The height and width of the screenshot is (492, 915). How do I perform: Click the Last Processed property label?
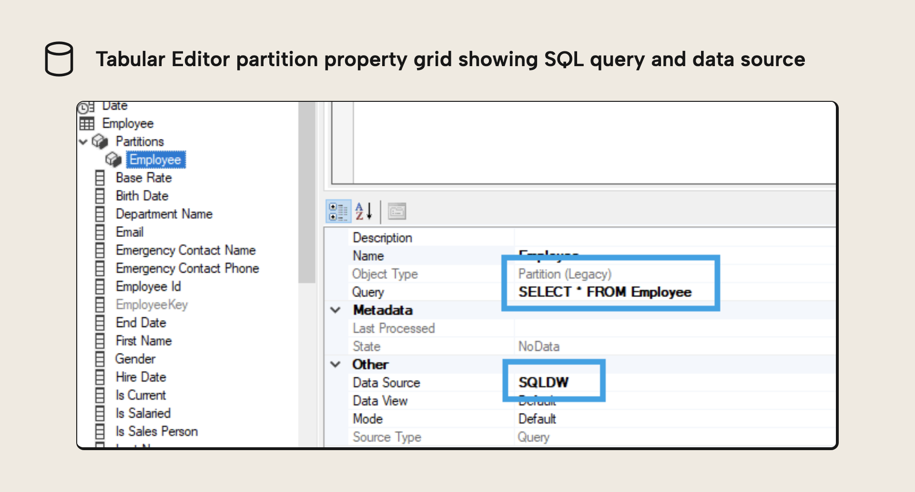coord(394,328)
